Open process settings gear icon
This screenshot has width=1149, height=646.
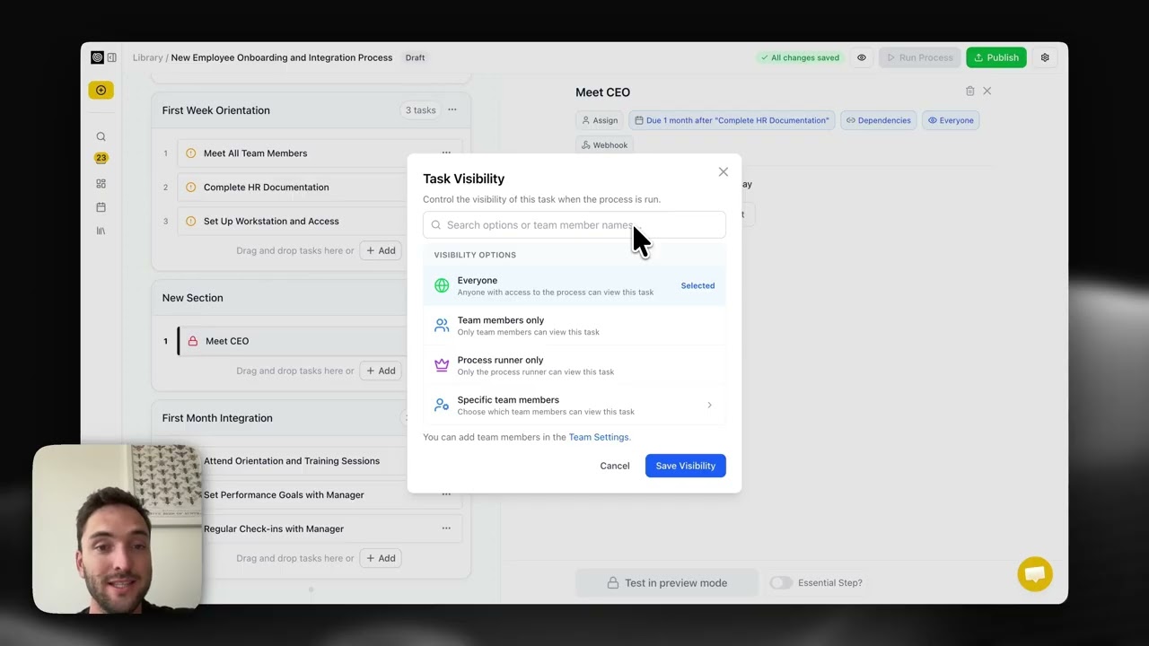[x=1045, y=57]
